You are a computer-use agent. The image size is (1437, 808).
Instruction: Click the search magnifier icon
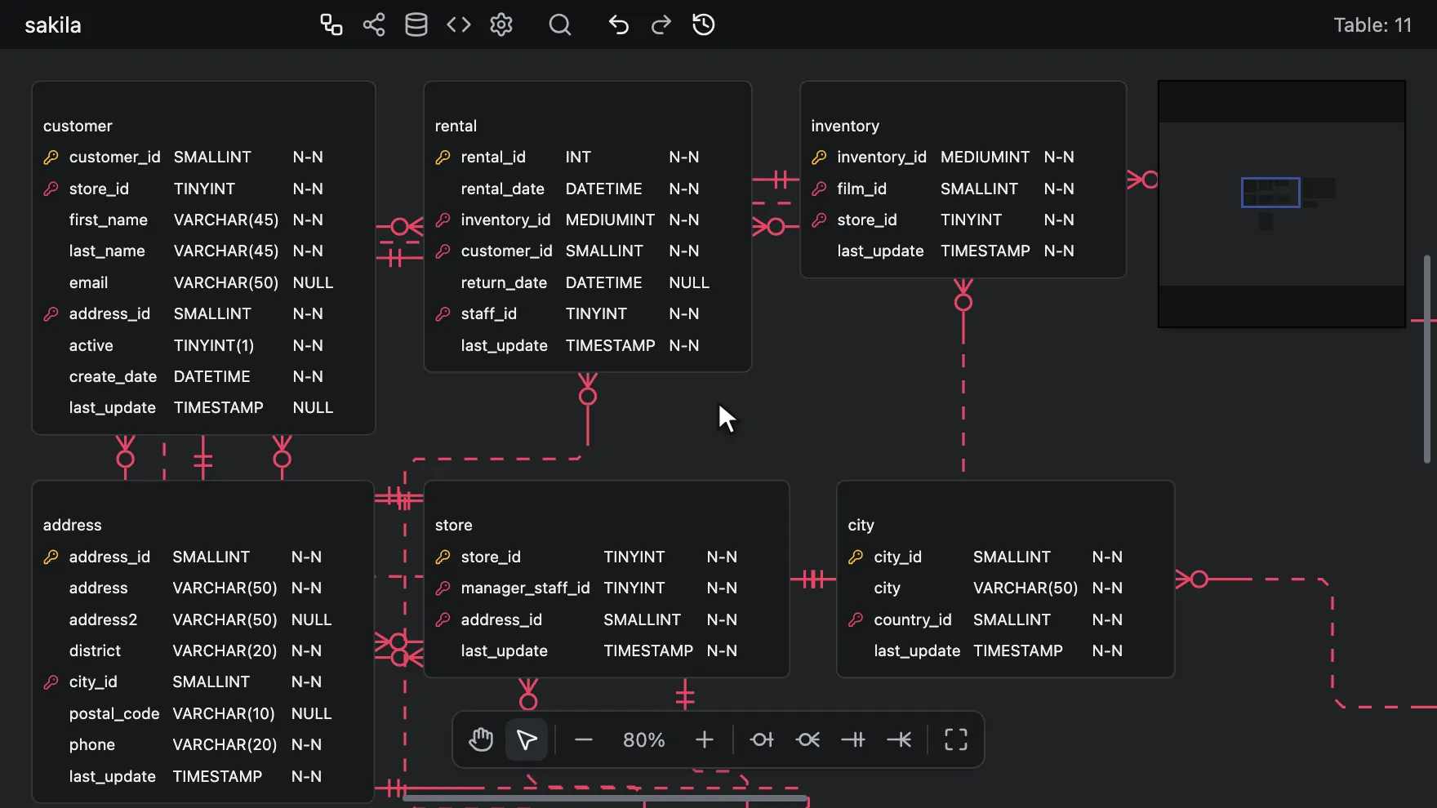click(x=560, y=24)
